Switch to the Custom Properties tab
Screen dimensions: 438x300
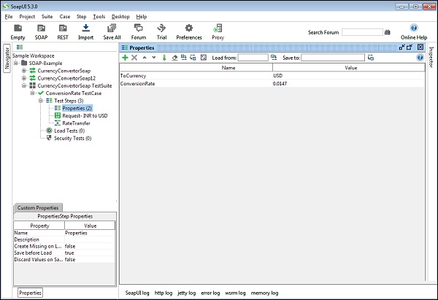(x=37, y=207)
